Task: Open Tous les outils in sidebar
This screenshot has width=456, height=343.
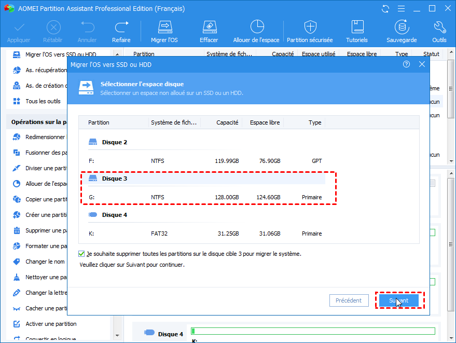Action: tap(37, 101)
